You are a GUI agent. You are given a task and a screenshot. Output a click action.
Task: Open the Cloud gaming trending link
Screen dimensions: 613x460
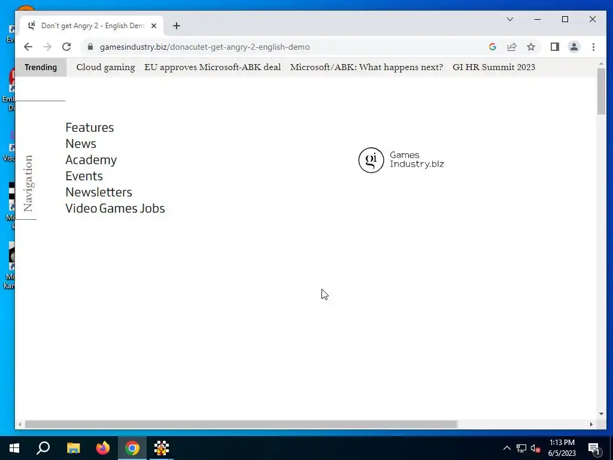point(105,67)
